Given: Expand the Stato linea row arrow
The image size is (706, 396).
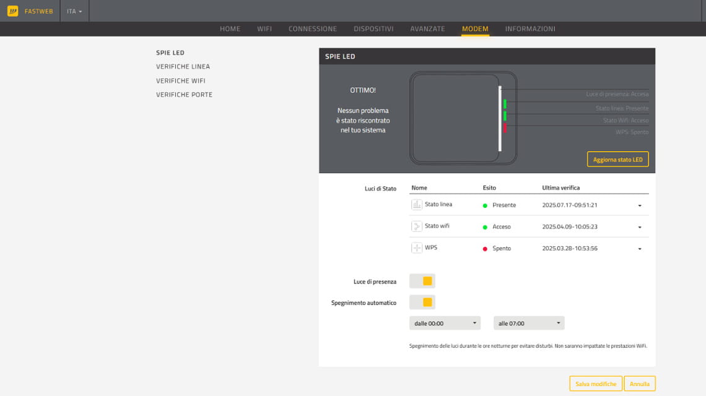Looking at the screenshot, I should point(639,205).
